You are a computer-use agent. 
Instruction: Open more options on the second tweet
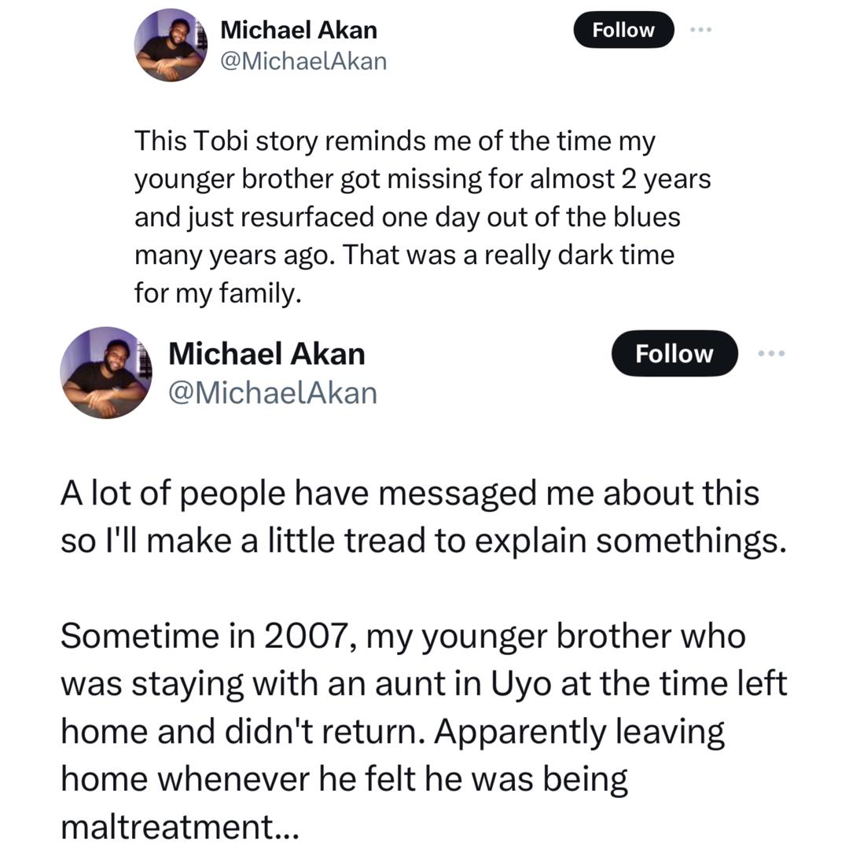[x=771, y=354]
